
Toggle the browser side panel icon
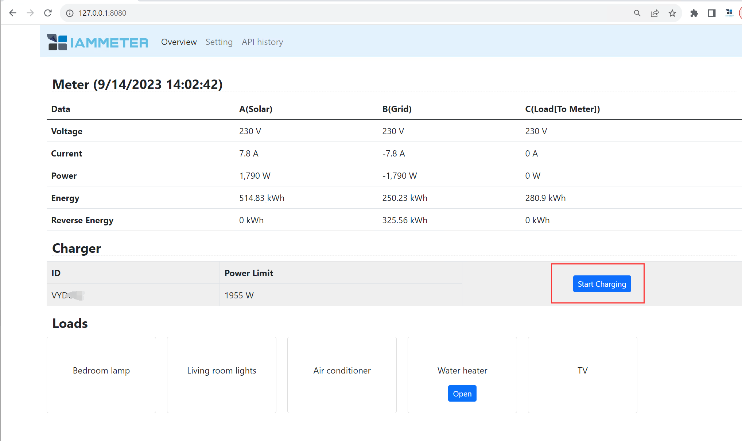(711, 13)
